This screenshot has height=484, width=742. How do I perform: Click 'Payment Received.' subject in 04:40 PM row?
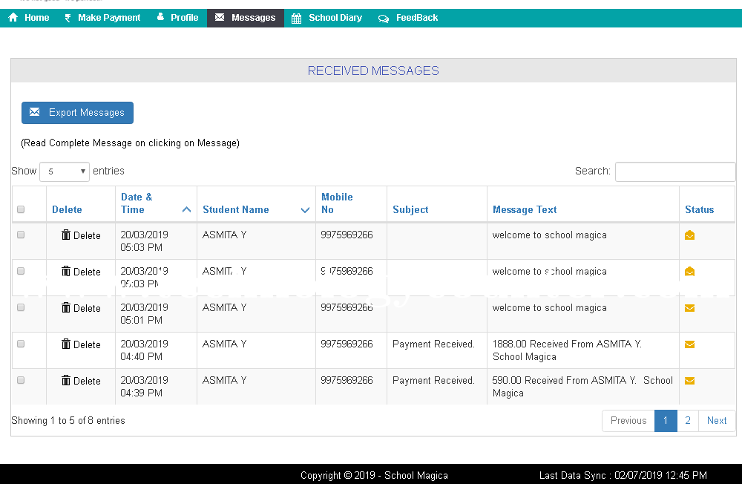433,344
